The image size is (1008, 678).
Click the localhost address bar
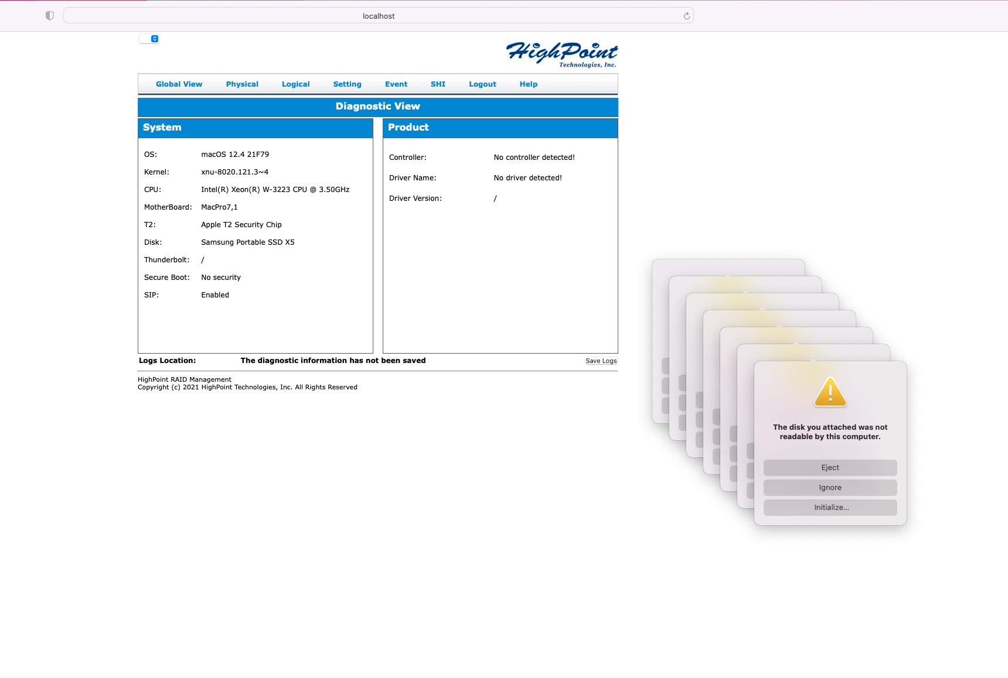pos(379,16)
